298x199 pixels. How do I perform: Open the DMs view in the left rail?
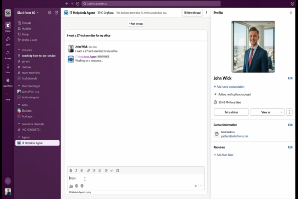[x=8, y=41]
